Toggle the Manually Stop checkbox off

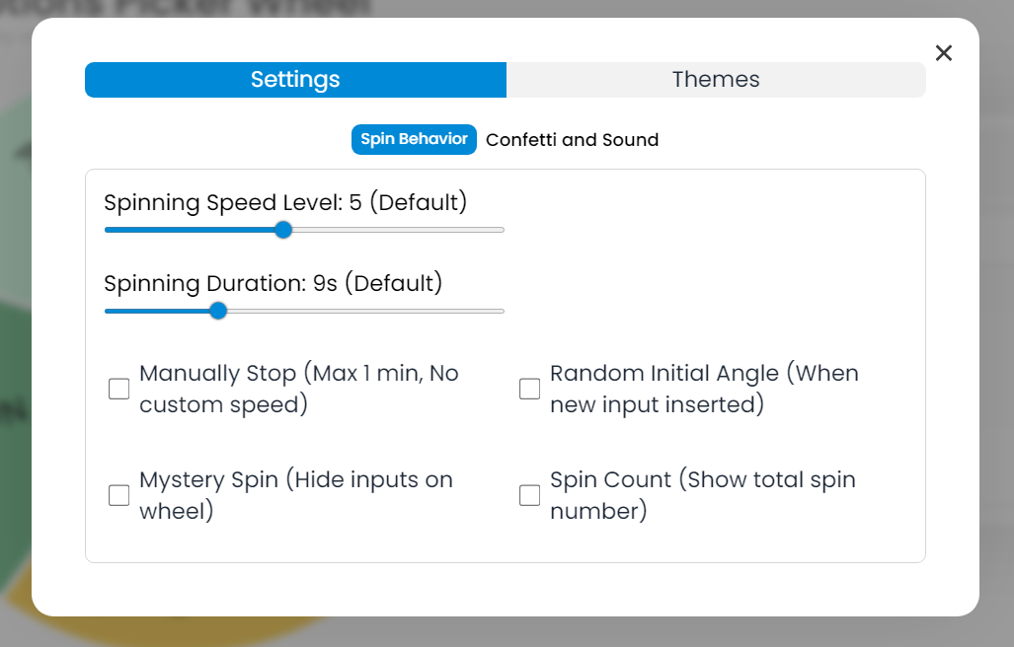118,389
